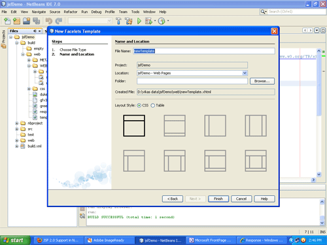Expand the nbproject folder node

(x=17, y=123)
